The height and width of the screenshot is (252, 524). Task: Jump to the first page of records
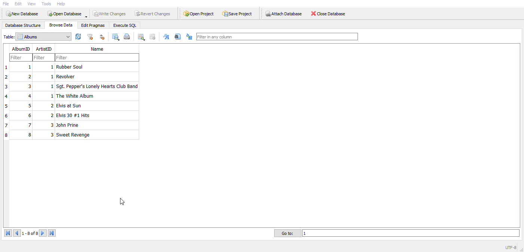(8, 233)
